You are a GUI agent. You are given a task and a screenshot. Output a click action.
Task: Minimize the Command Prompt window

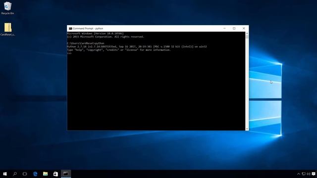click(224, 29)
